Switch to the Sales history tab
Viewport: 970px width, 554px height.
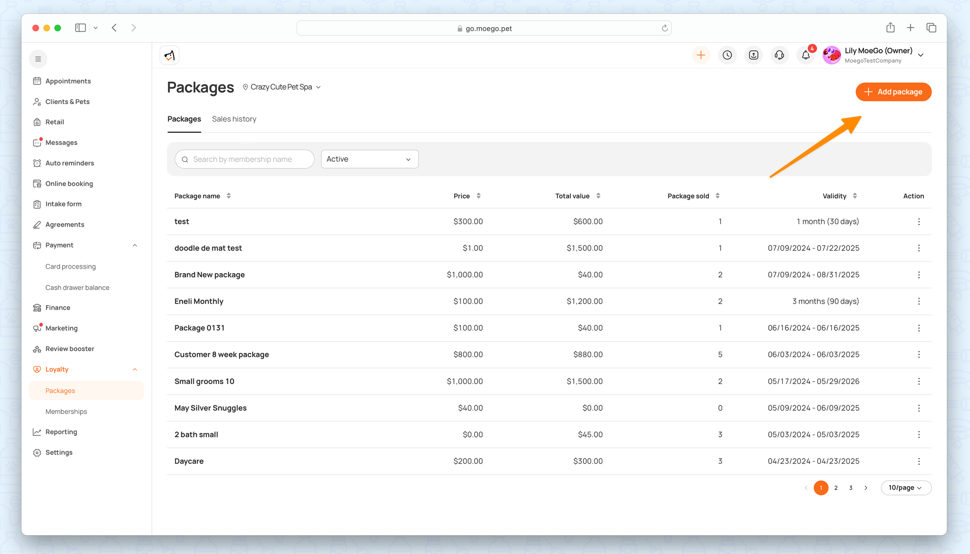pyautogui.click(x=234, y=119)
